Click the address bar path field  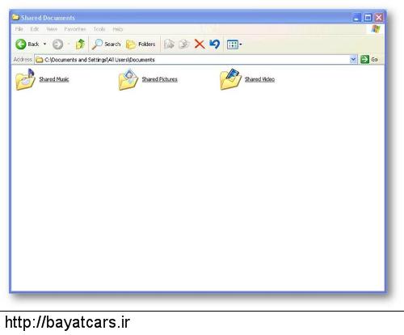191,60
